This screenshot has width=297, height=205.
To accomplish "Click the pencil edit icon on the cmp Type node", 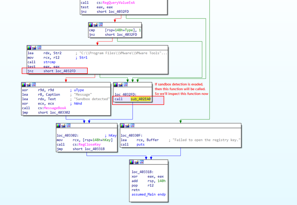I will 96,25.
